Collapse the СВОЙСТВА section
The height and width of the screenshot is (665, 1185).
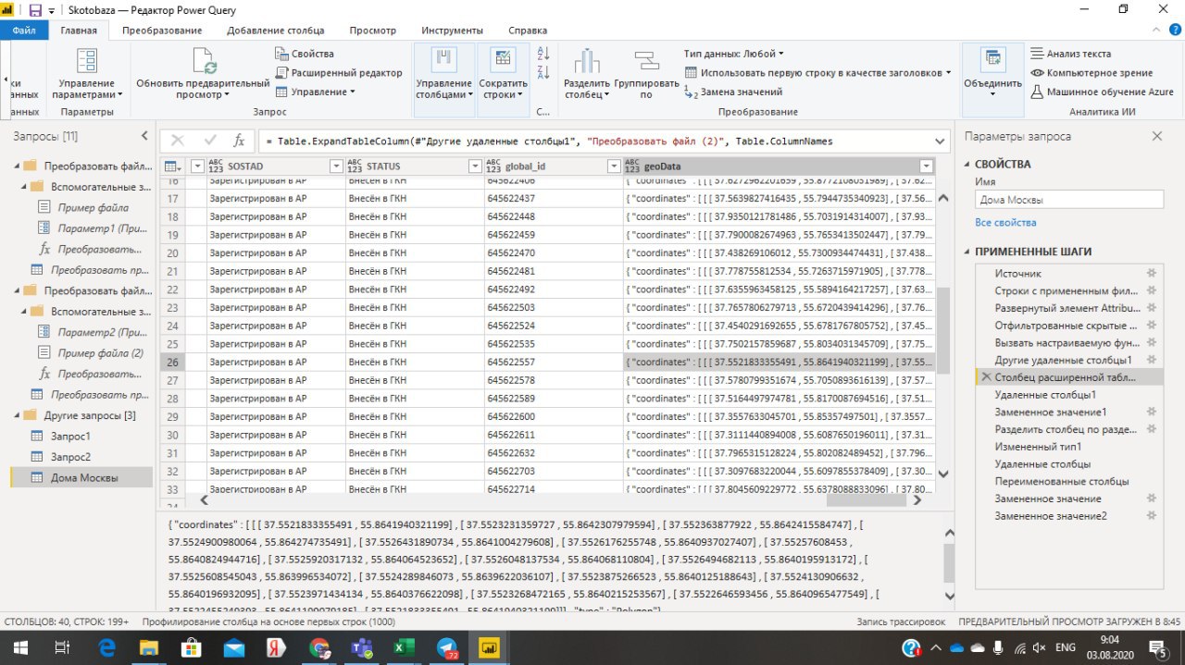coord(968,165)
